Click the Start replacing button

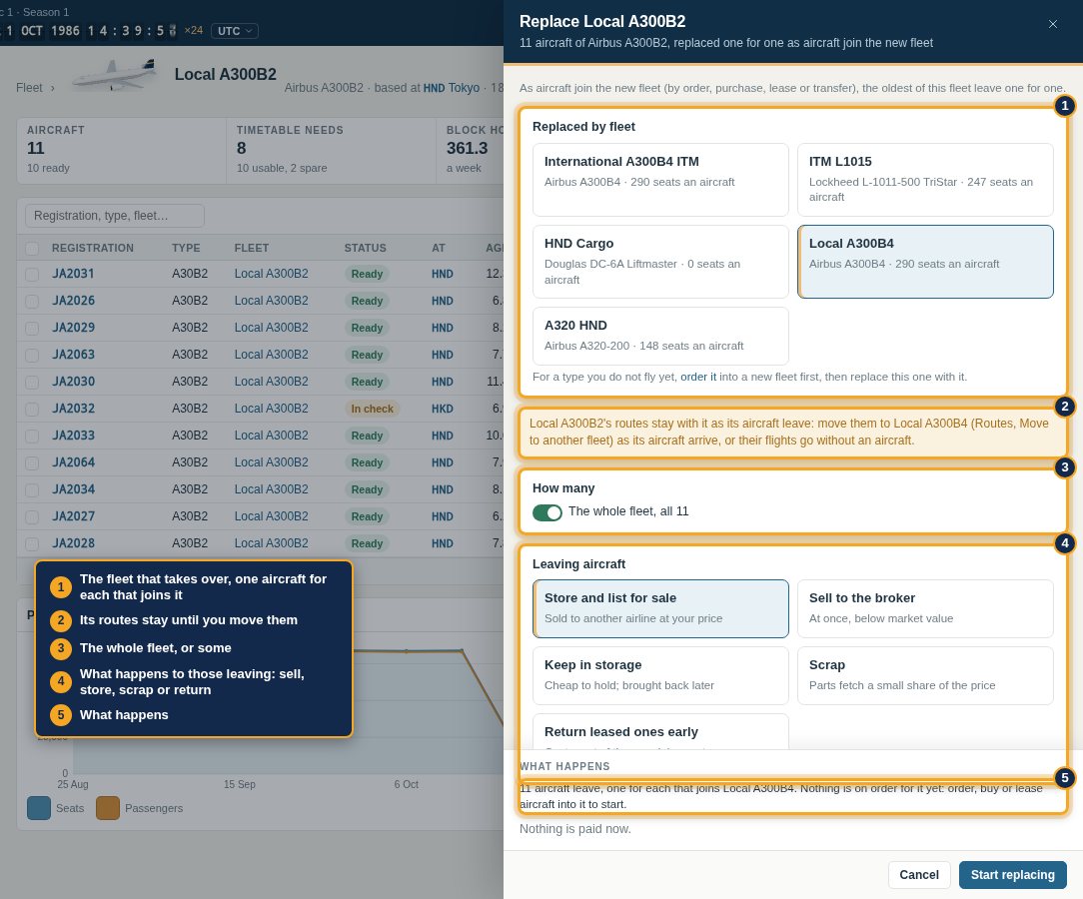(x=1012, y=875)
